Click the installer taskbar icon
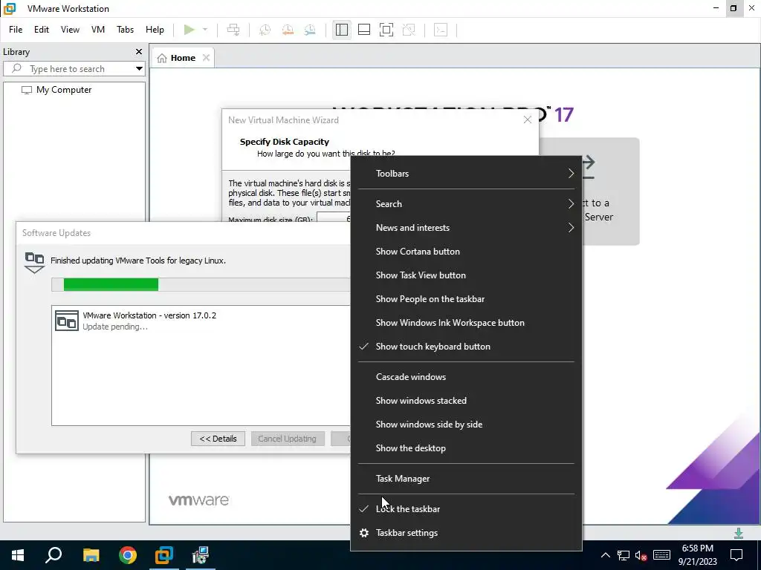 point(200,555)
